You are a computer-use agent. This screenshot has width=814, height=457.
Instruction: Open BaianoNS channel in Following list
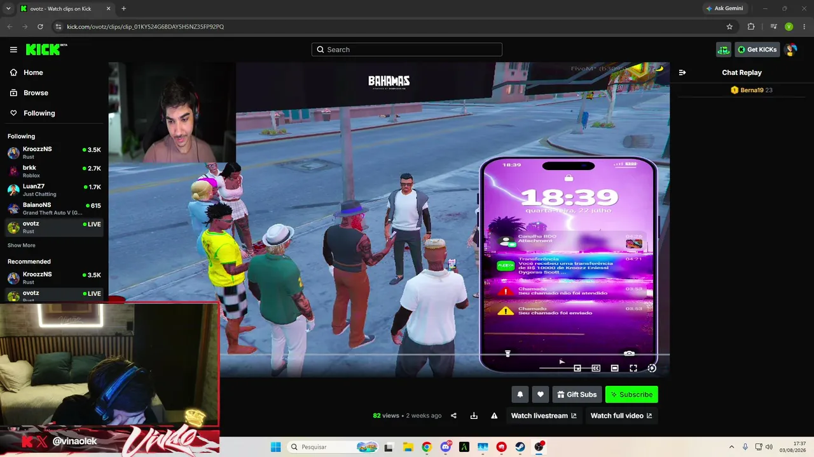point(54,209)
